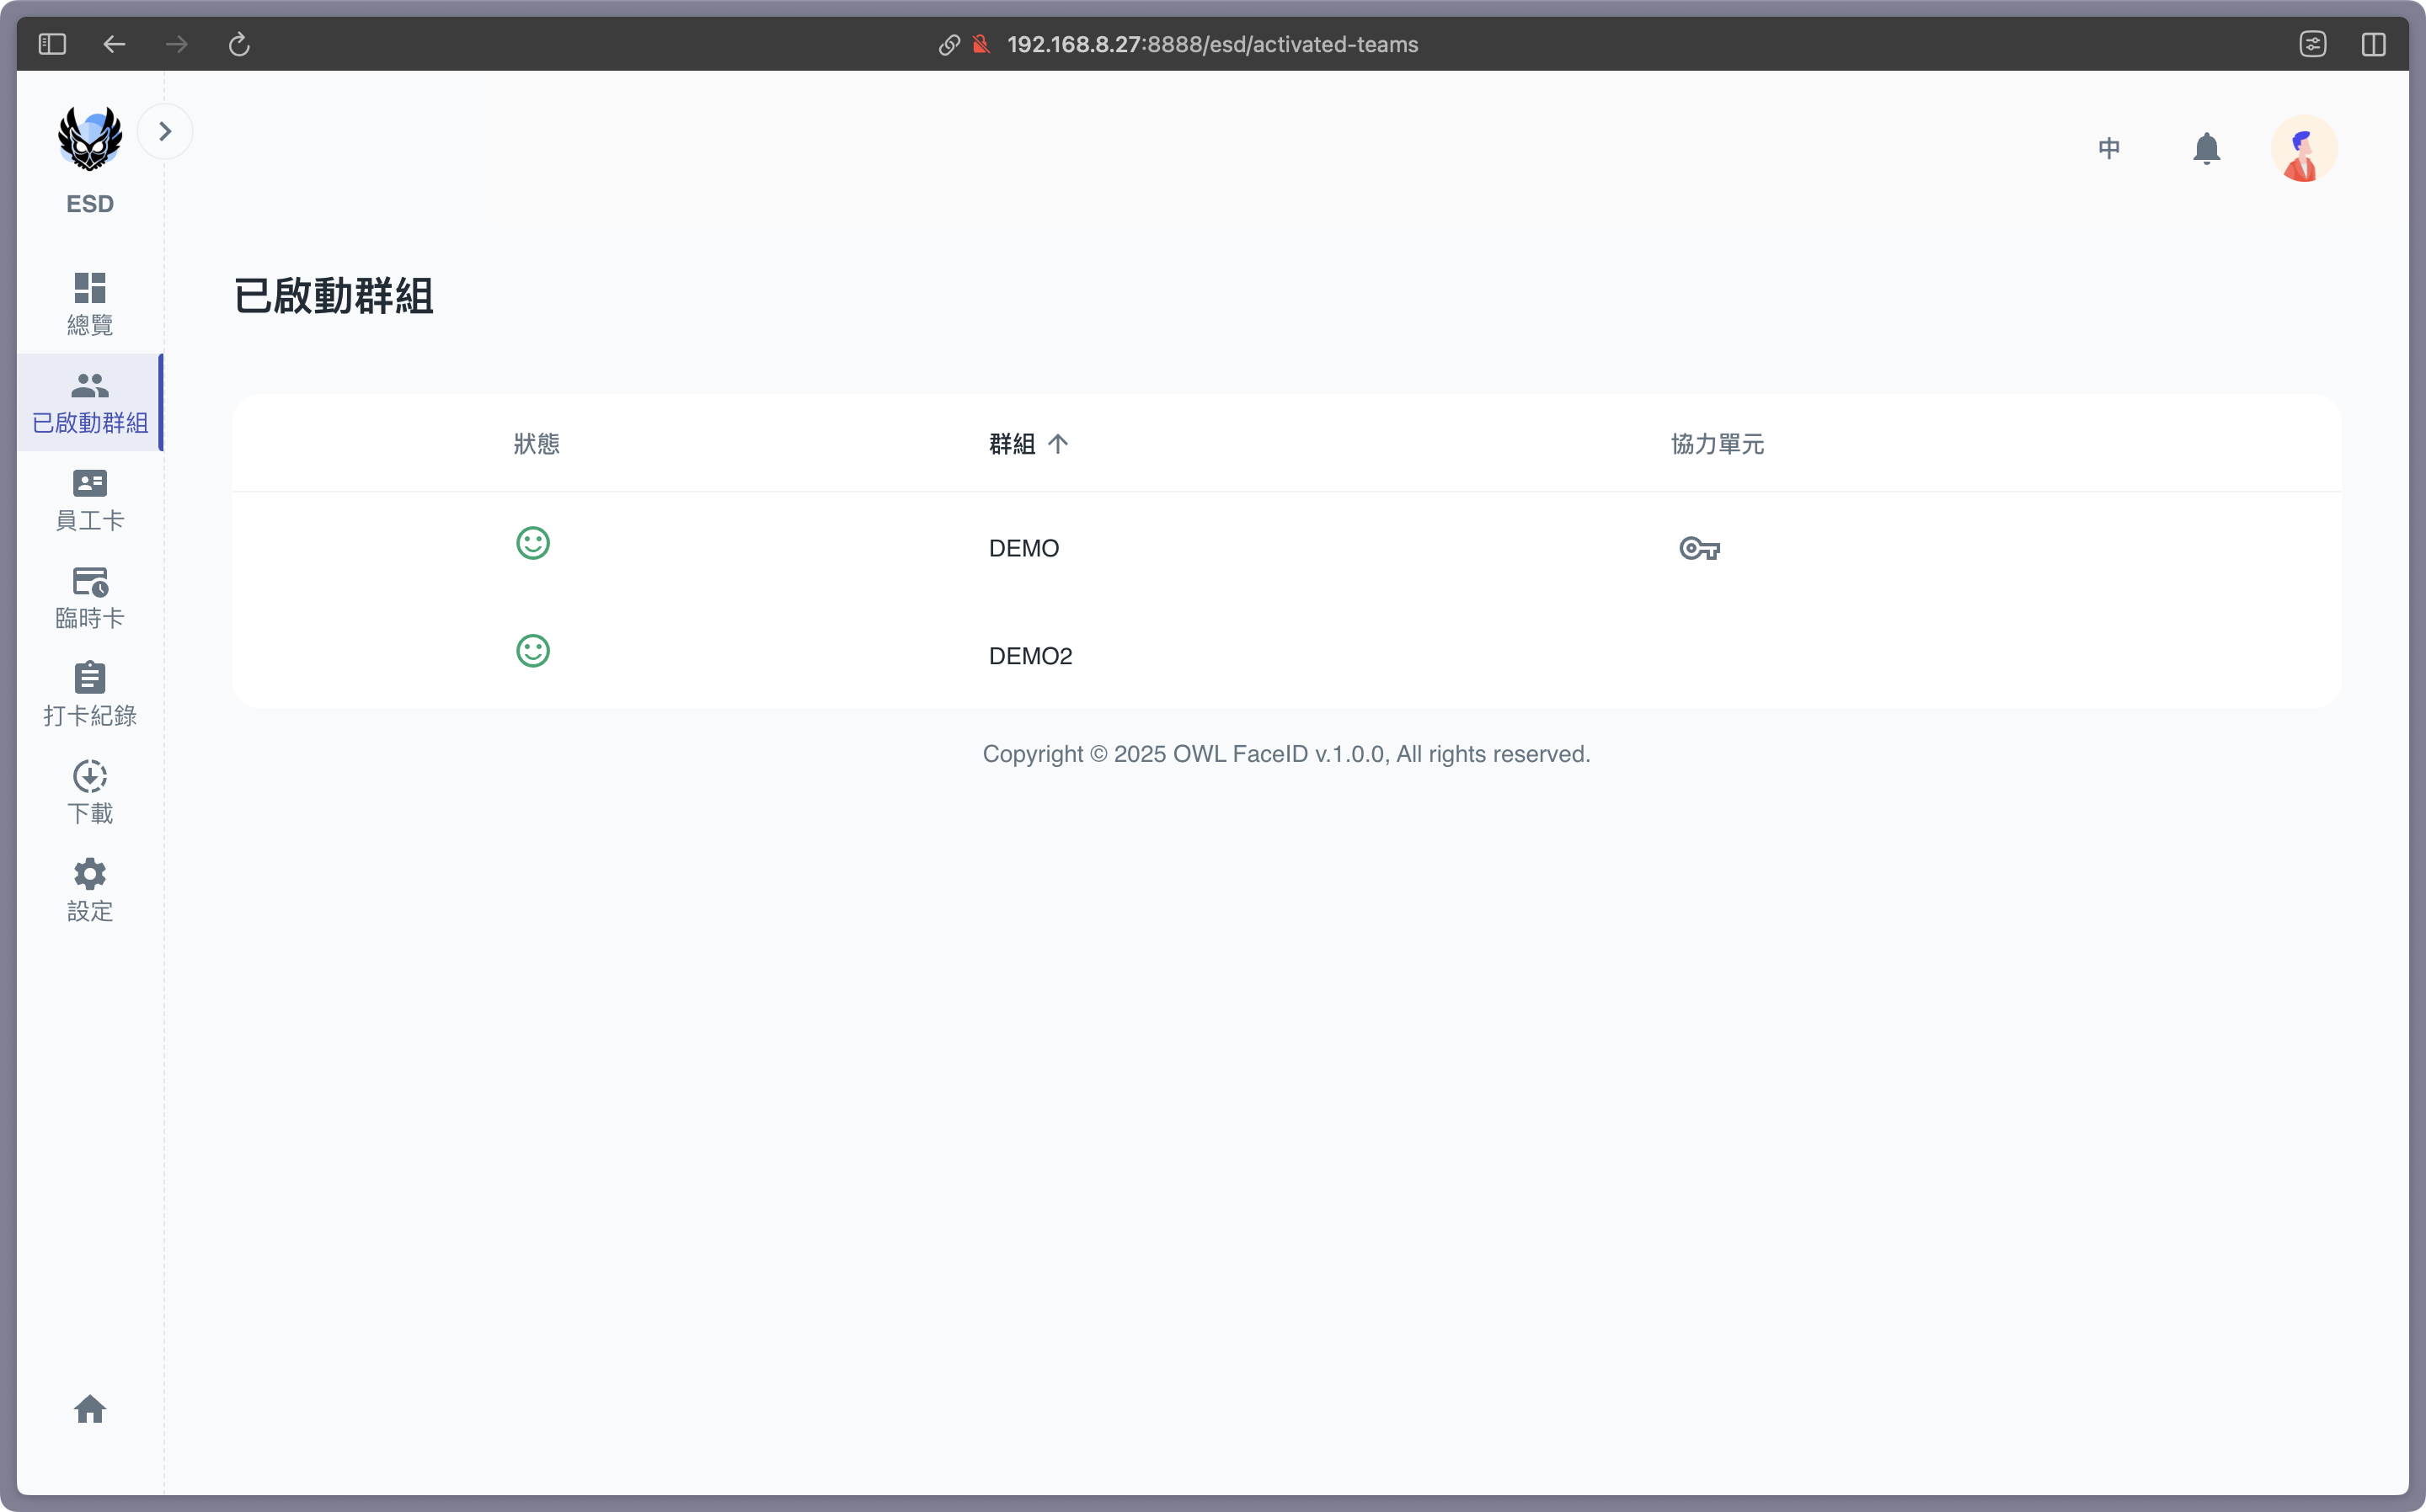Open the notifications bell

coord(2206,149)
